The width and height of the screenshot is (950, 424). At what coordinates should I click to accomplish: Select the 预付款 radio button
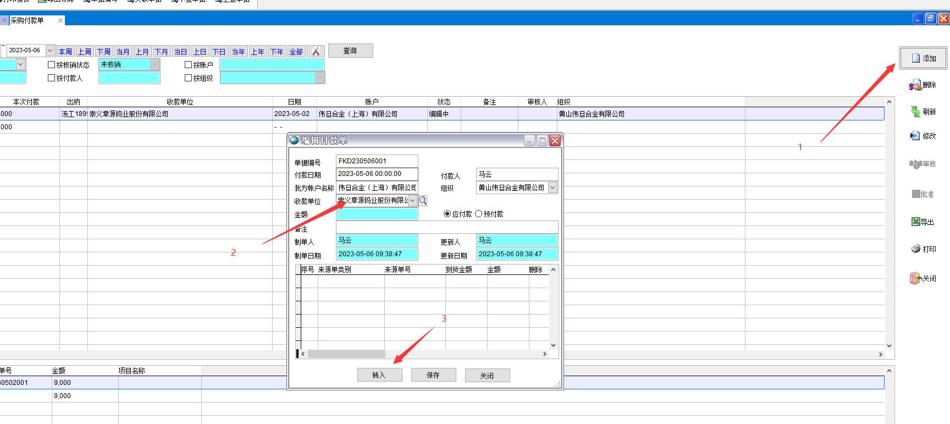[x=478, y=214]
